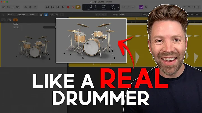The height and width of the screenshot is (113, 202).
Task: Click the horizontal zoom arrows icon
Action: 192,15
